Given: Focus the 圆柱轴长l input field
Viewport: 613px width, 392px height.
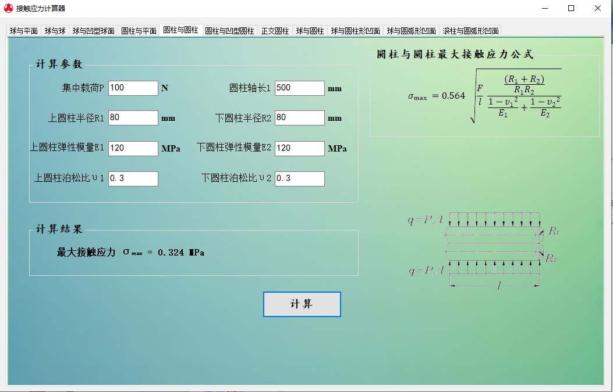Looking at the screenshot, I should coord(299,88).
